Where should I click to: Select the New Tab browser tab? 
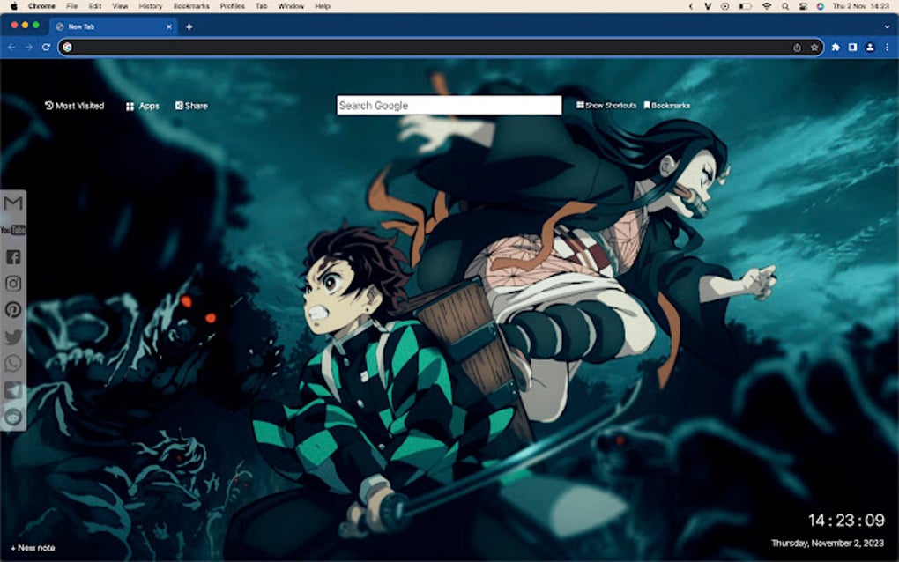coord(106,26)
